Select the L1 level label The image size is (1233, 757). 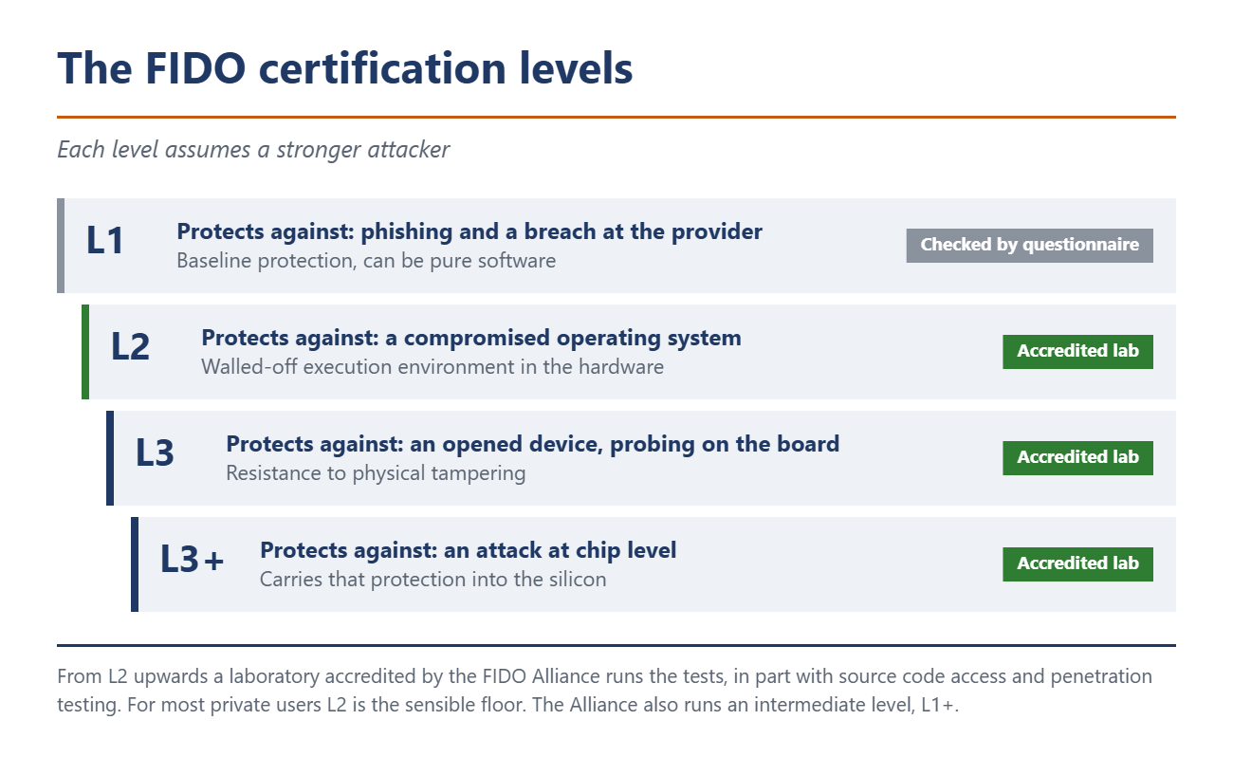105,241
